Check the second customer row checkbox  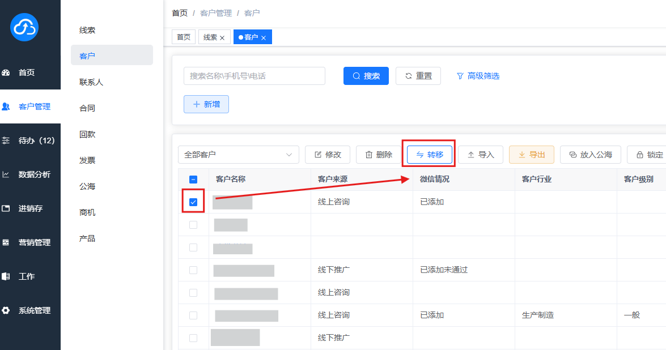tap(193, 225)
